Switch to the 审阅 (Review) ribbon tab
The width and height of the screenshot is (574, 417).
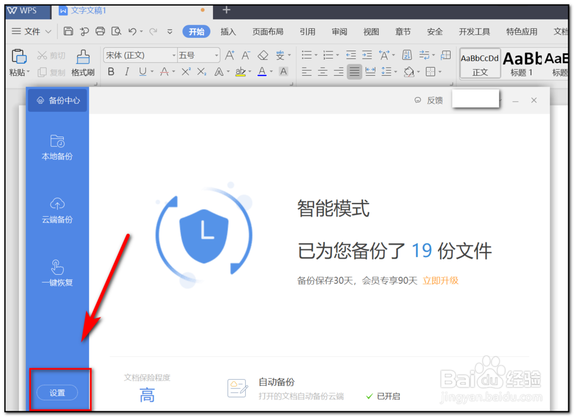pyautogui.click(x=339, y=32)
